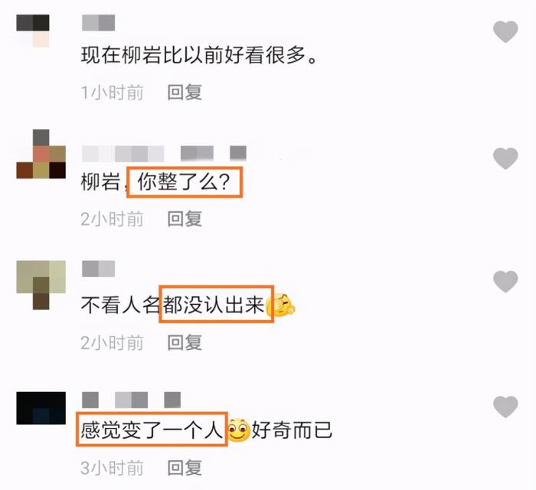Like the 不看人名都没认出来 comment

[505, 281]
